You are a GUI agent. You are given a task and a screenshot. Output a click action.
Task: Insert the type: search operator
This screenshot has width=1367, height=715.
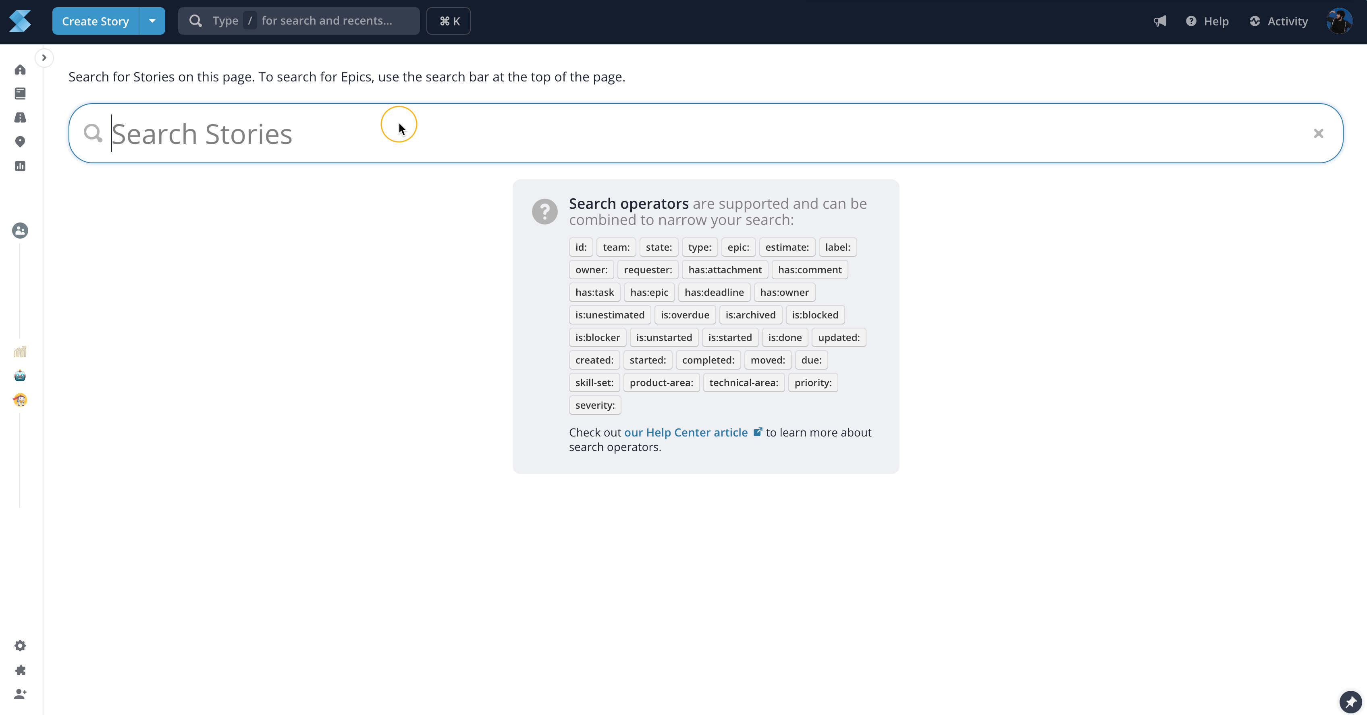pos(700,247)
